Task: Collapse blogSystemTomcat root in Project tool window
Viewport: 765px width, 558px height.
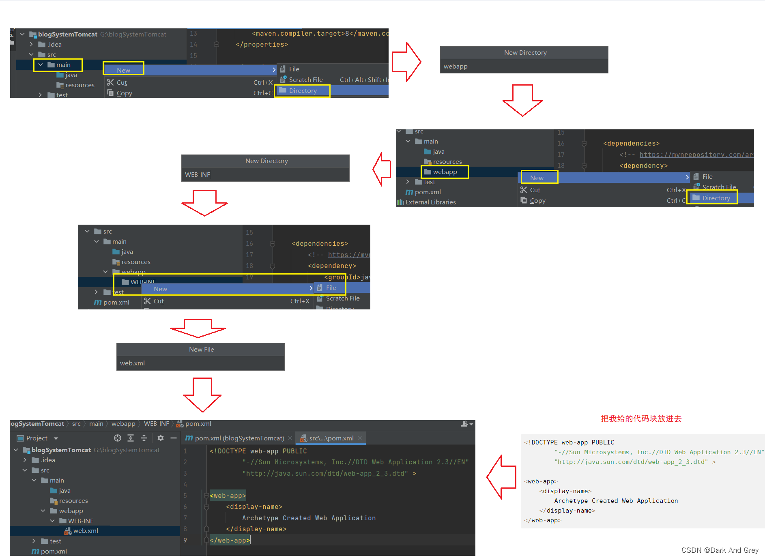Action: pyautogui.click(x=16, y=450)
